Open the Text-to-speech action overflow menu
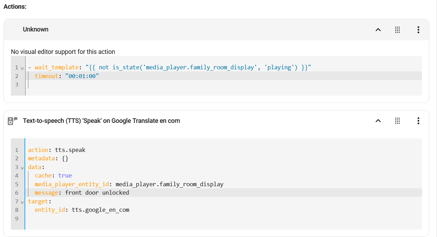The width and height of the screenshot is (437, 237). coord(418,121)
